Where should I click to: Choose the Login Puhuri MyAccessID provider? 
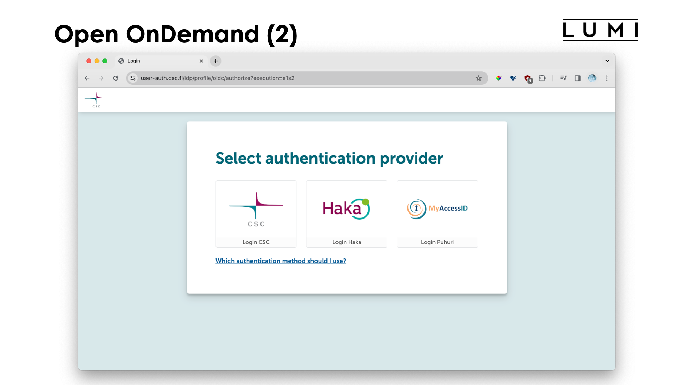437,214
